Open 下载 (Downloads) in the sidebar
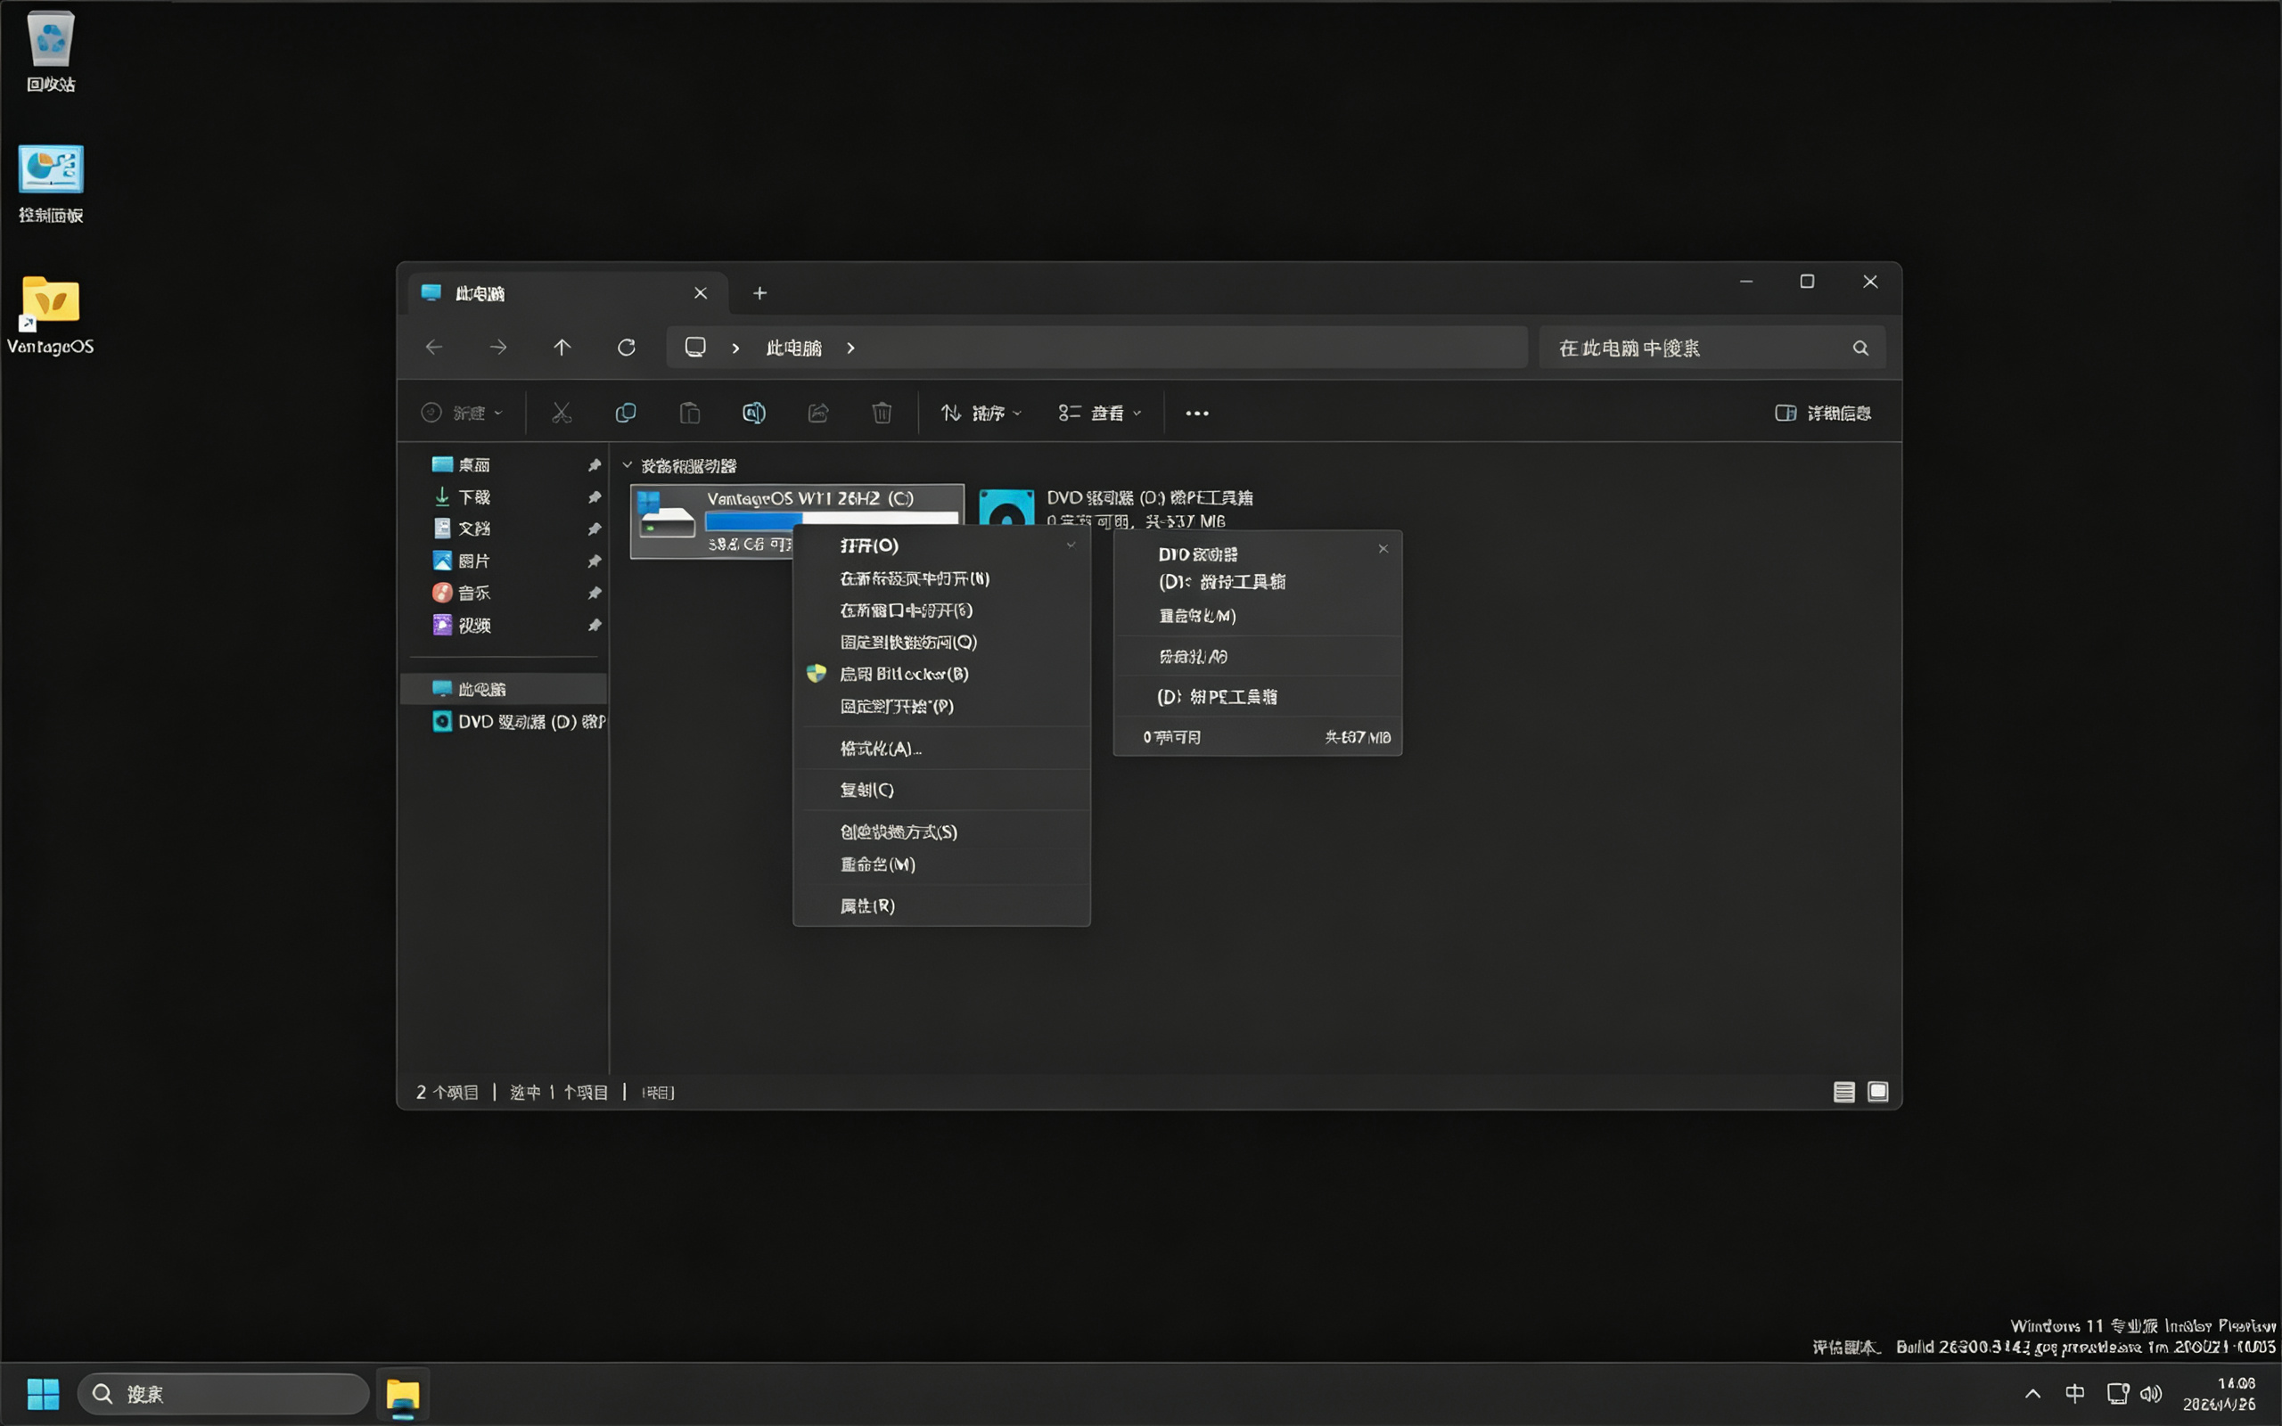 pyautogui.click(x=474, y=497)
